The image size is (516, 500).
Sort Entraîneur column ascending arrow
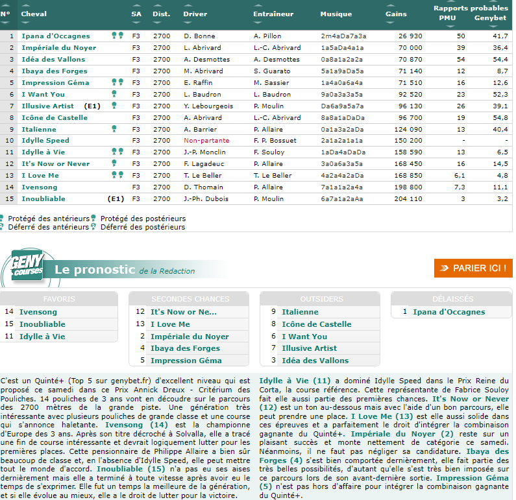tap(258, 6)
